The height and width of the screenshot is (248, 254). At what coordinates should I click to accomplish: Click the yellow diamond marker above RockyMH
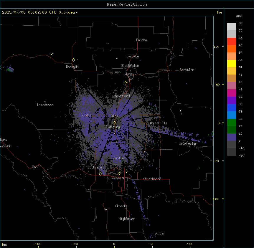click(73, 60)
